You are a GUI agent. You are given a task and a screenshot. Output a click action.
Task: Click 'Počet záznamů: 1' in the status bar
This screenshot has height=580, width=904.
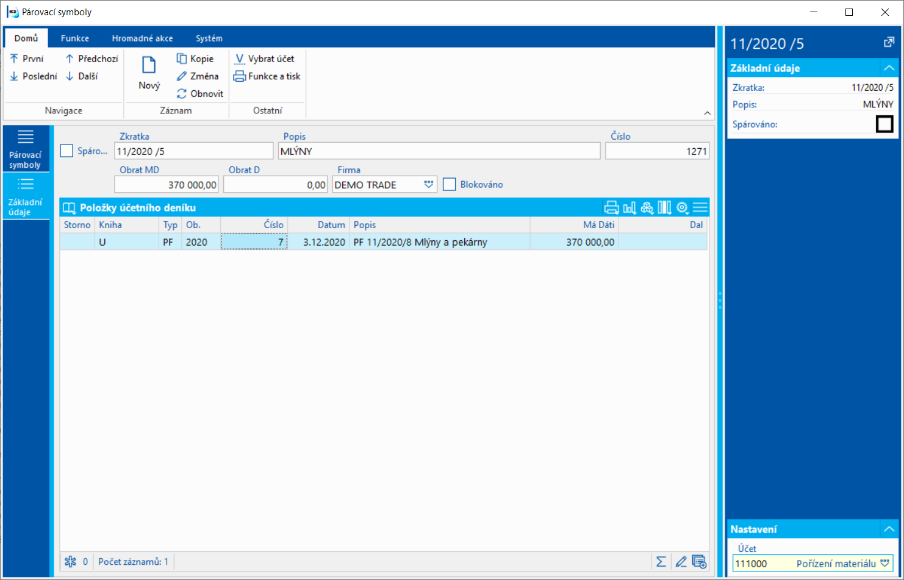(133, 562)
